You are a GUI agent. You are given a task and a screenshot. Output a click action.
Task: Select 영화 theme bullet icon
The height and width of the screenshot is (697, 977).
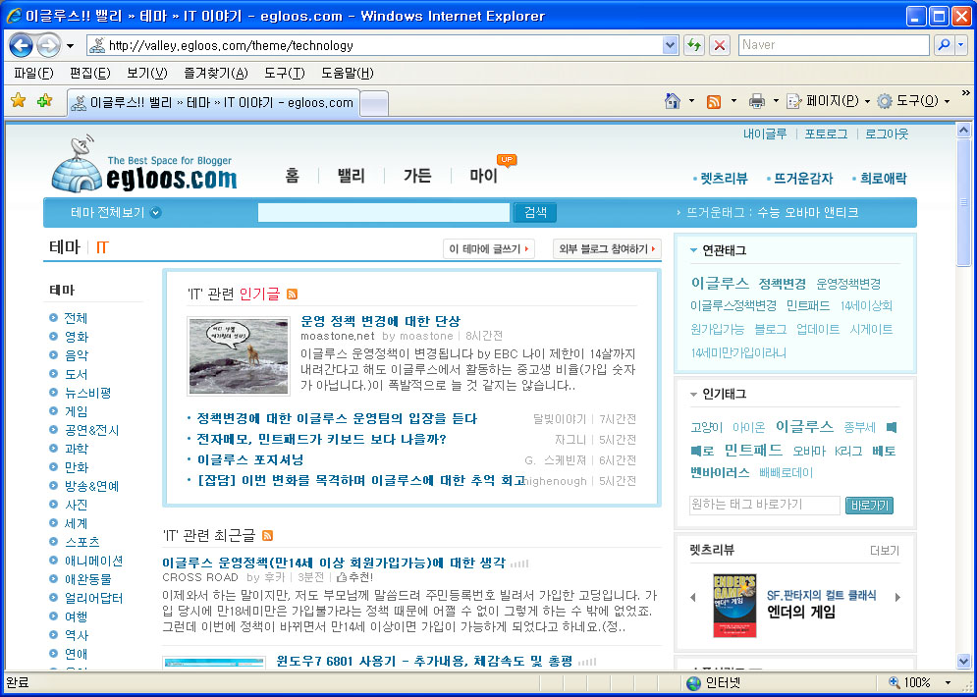(x=54, y=337)
